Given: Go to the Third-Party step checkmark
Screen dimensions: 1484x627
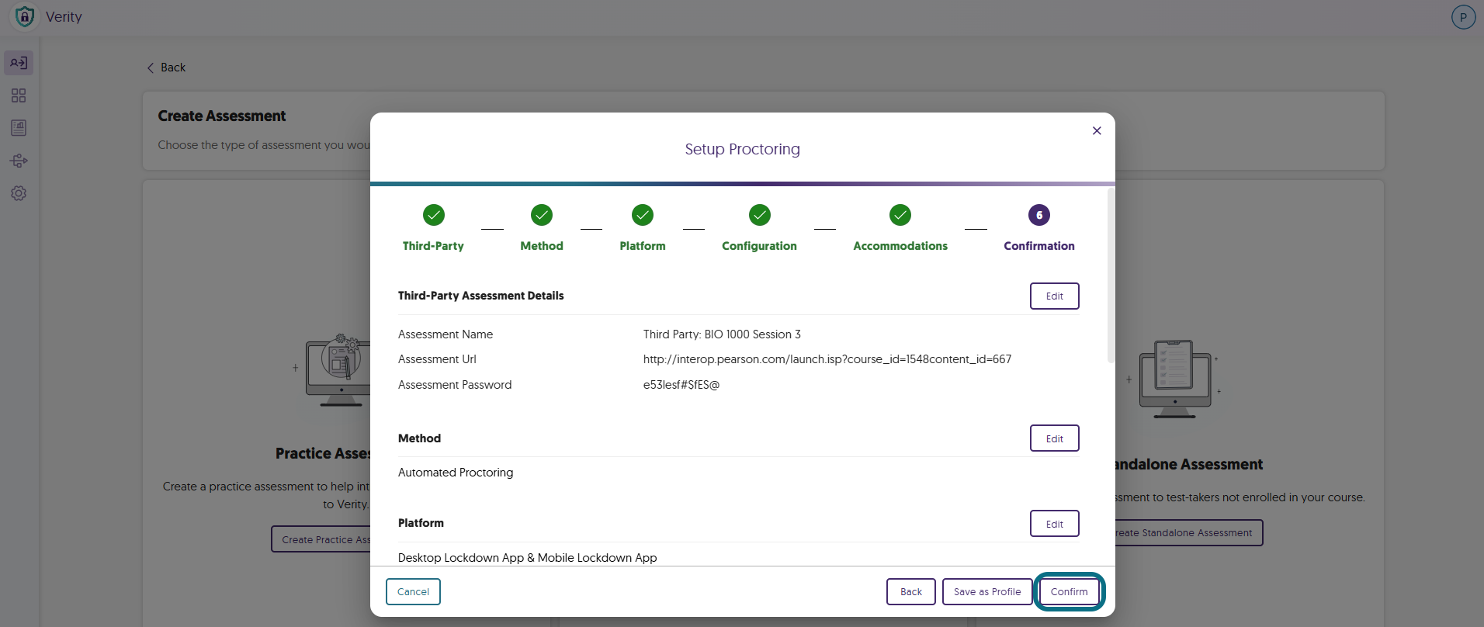Looking at the screenshot, I should (434, 215).
